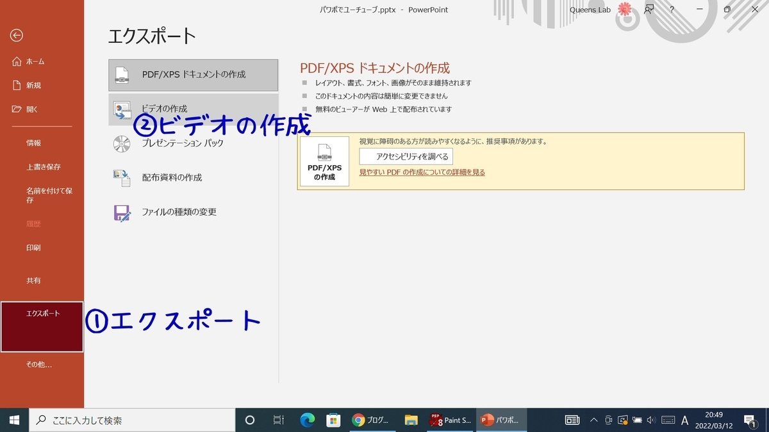Open the ブログ Chrome window from taskbar
Screen dimensions: 769x432
[372, 420]
